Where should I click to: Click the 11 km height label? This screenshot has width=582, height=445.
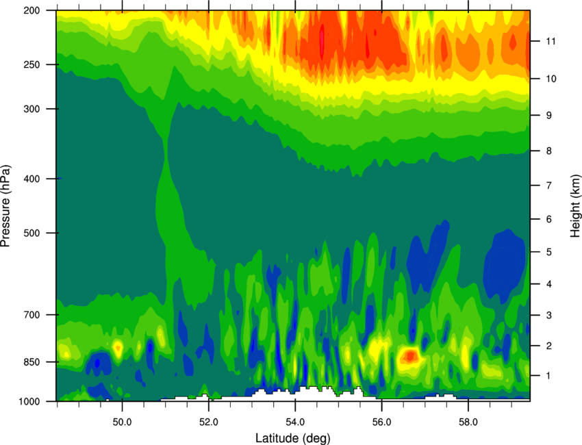[x=551, y=41]
